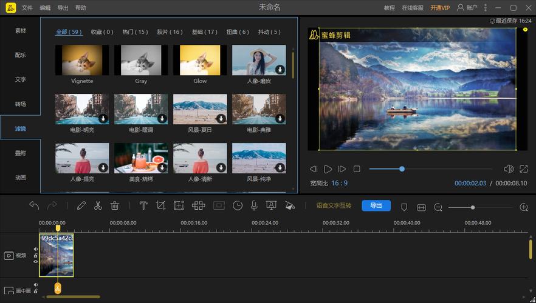The height and width of the screenshot is (303, 536).
Task: Open the 16:9 aspect ratio selector
Action: [x=339, y=183]
